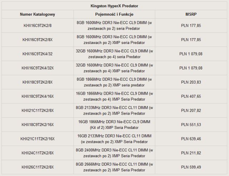Click the 8GB 2400MHz DDR3 description cell
The height and width of the screenshot is (176, 229).
click(114, 153)
